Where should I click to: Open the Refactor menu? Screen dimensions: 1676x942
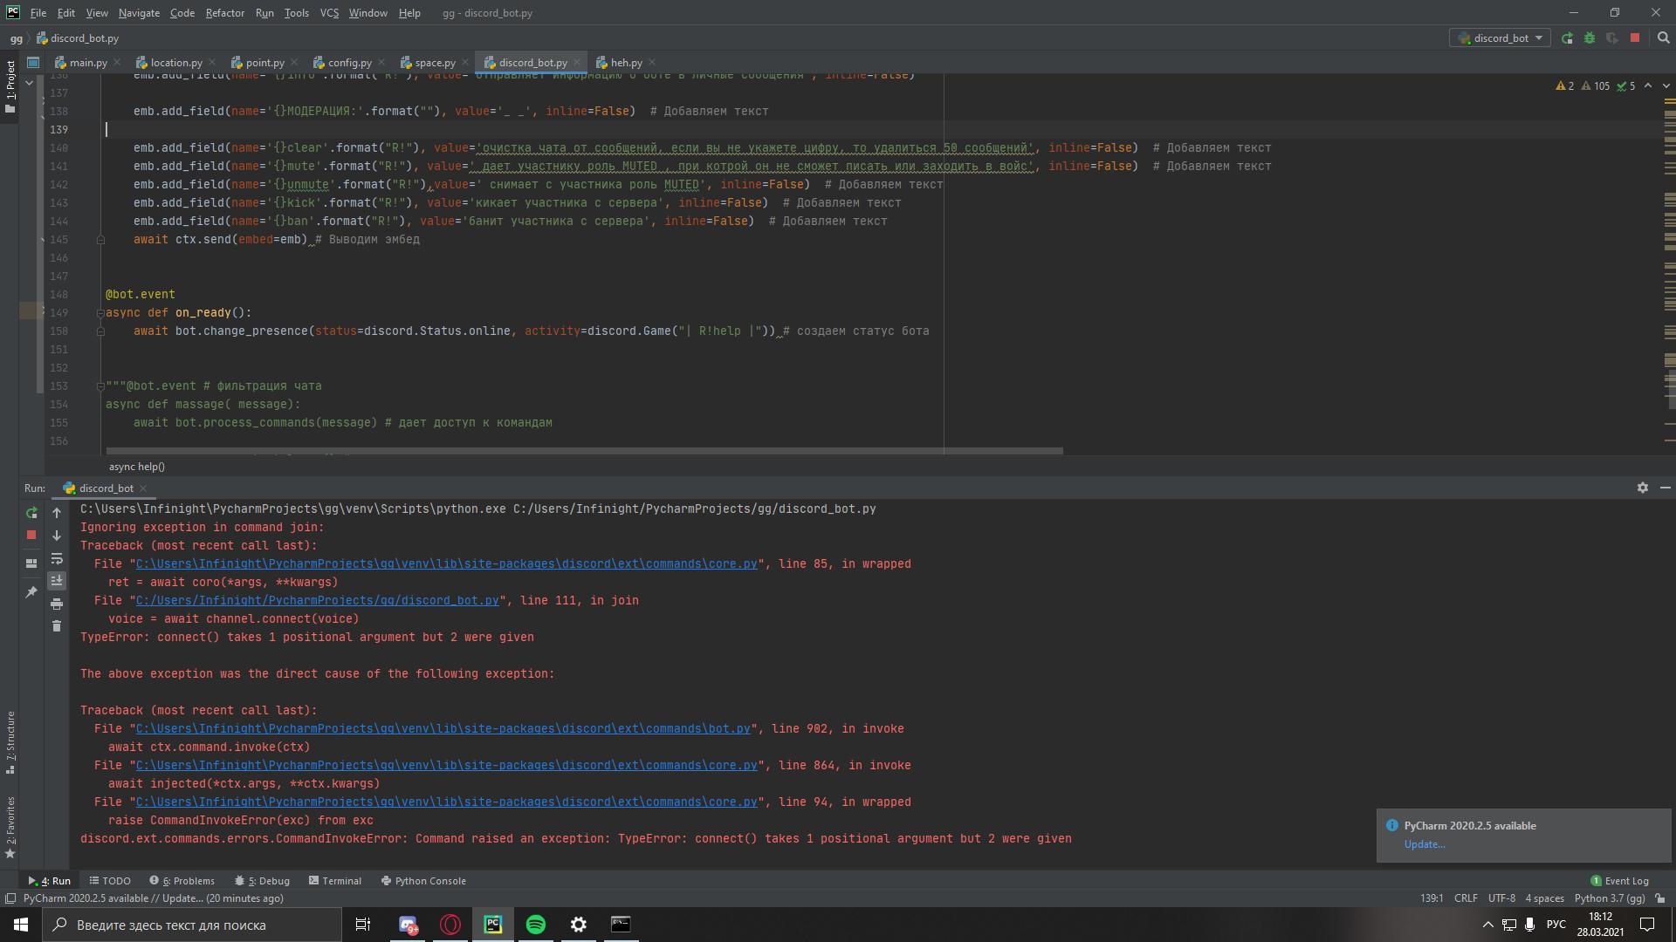(224, 13)
